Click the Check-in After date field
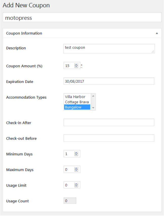 tap(109, 123)
